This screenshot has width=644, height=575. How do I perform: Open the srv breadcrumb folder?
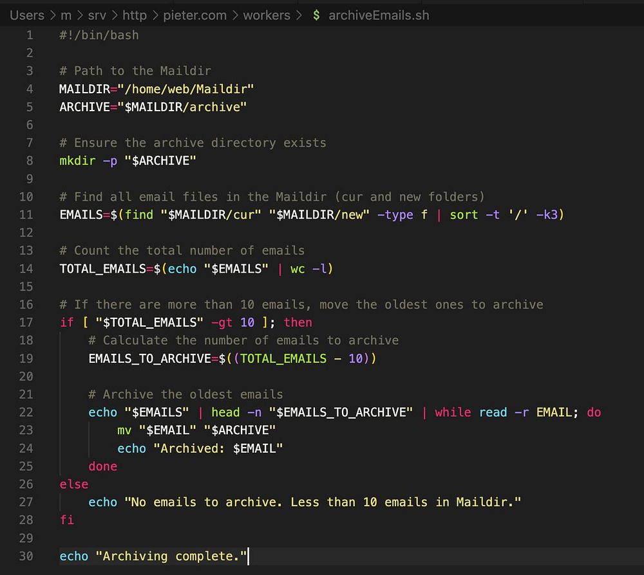(x=97, y=15)
